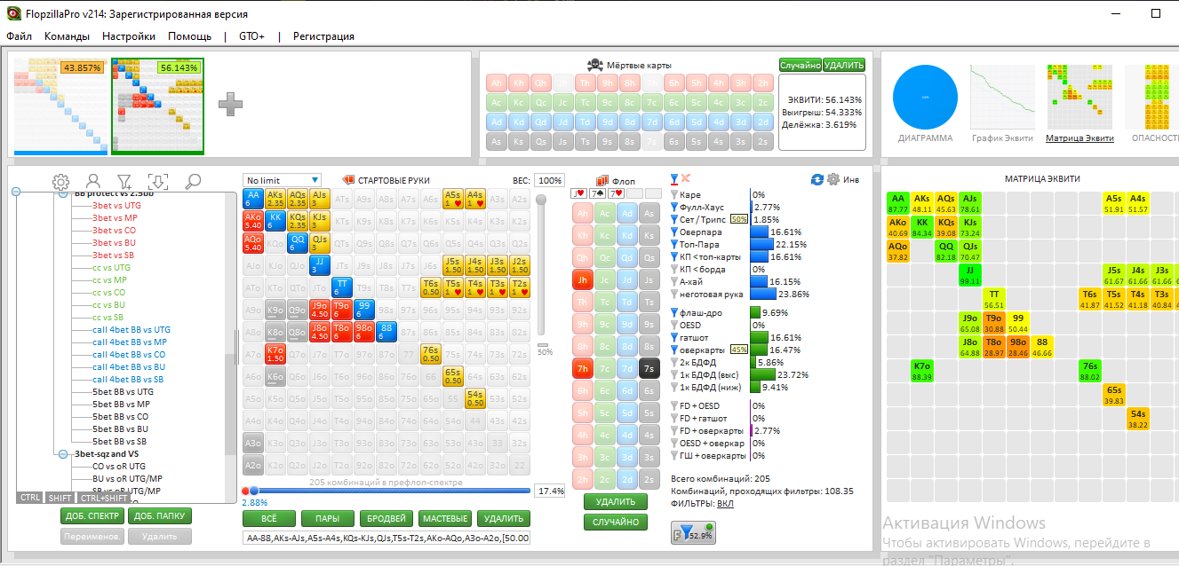Click the player profile icon above the tree

coord(93,182)
